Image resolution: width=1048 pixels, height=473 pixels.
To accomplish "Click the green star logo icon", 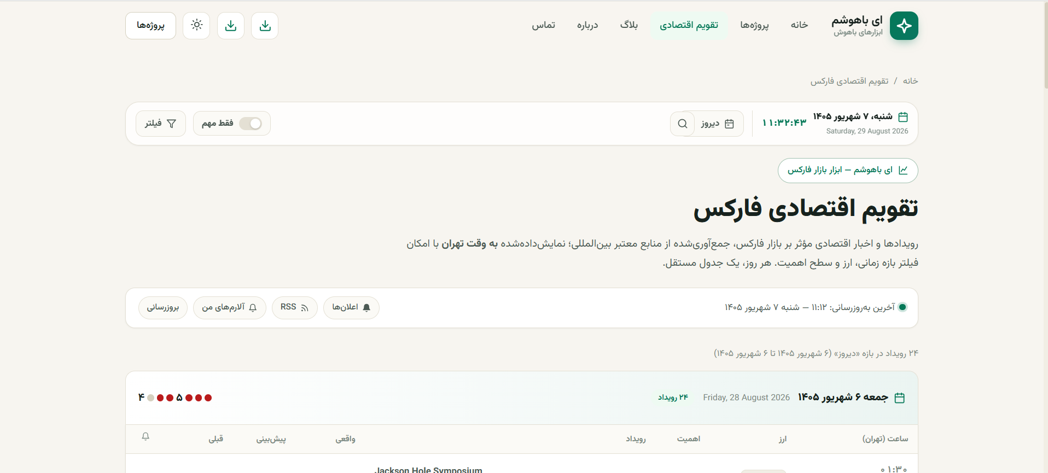I will click(904, 26).
